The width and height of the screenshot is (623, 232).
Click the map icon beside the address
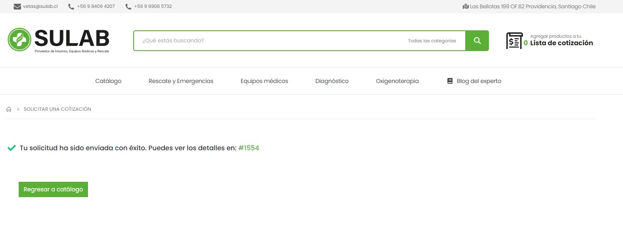(465, 7)
